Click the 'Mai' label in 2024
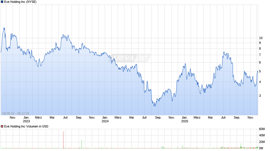The width and height of the screenshot is (270, 151). tap(132, 118)
